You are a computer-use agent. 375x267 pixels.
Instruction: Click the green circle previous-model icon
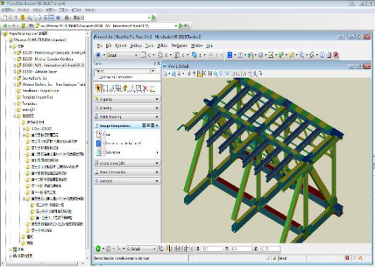pyautogui.click(x=98, y=249)
